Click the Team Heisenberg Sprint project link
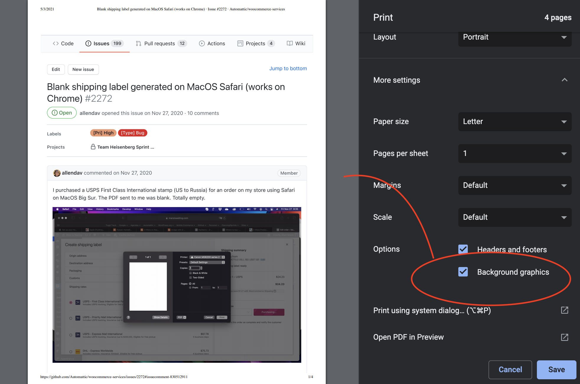580x384 pixels. pos(126,147)
